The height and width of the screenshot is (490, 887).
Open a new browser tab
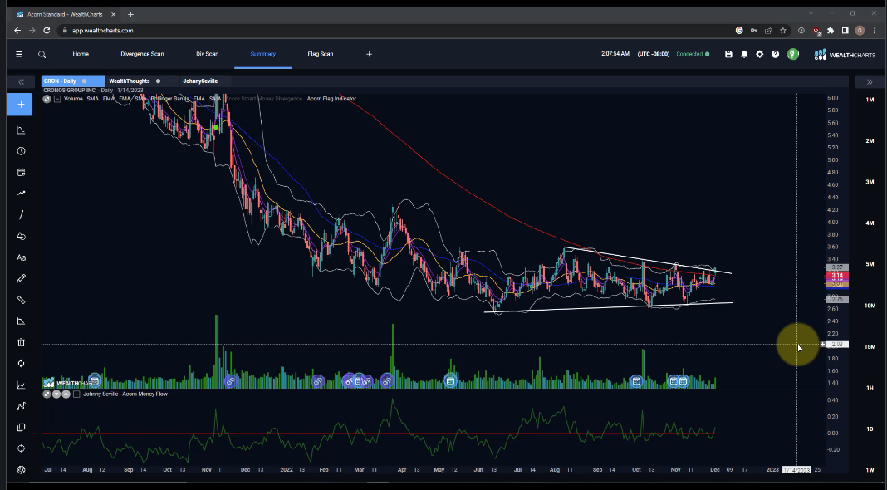click(130, 14)
